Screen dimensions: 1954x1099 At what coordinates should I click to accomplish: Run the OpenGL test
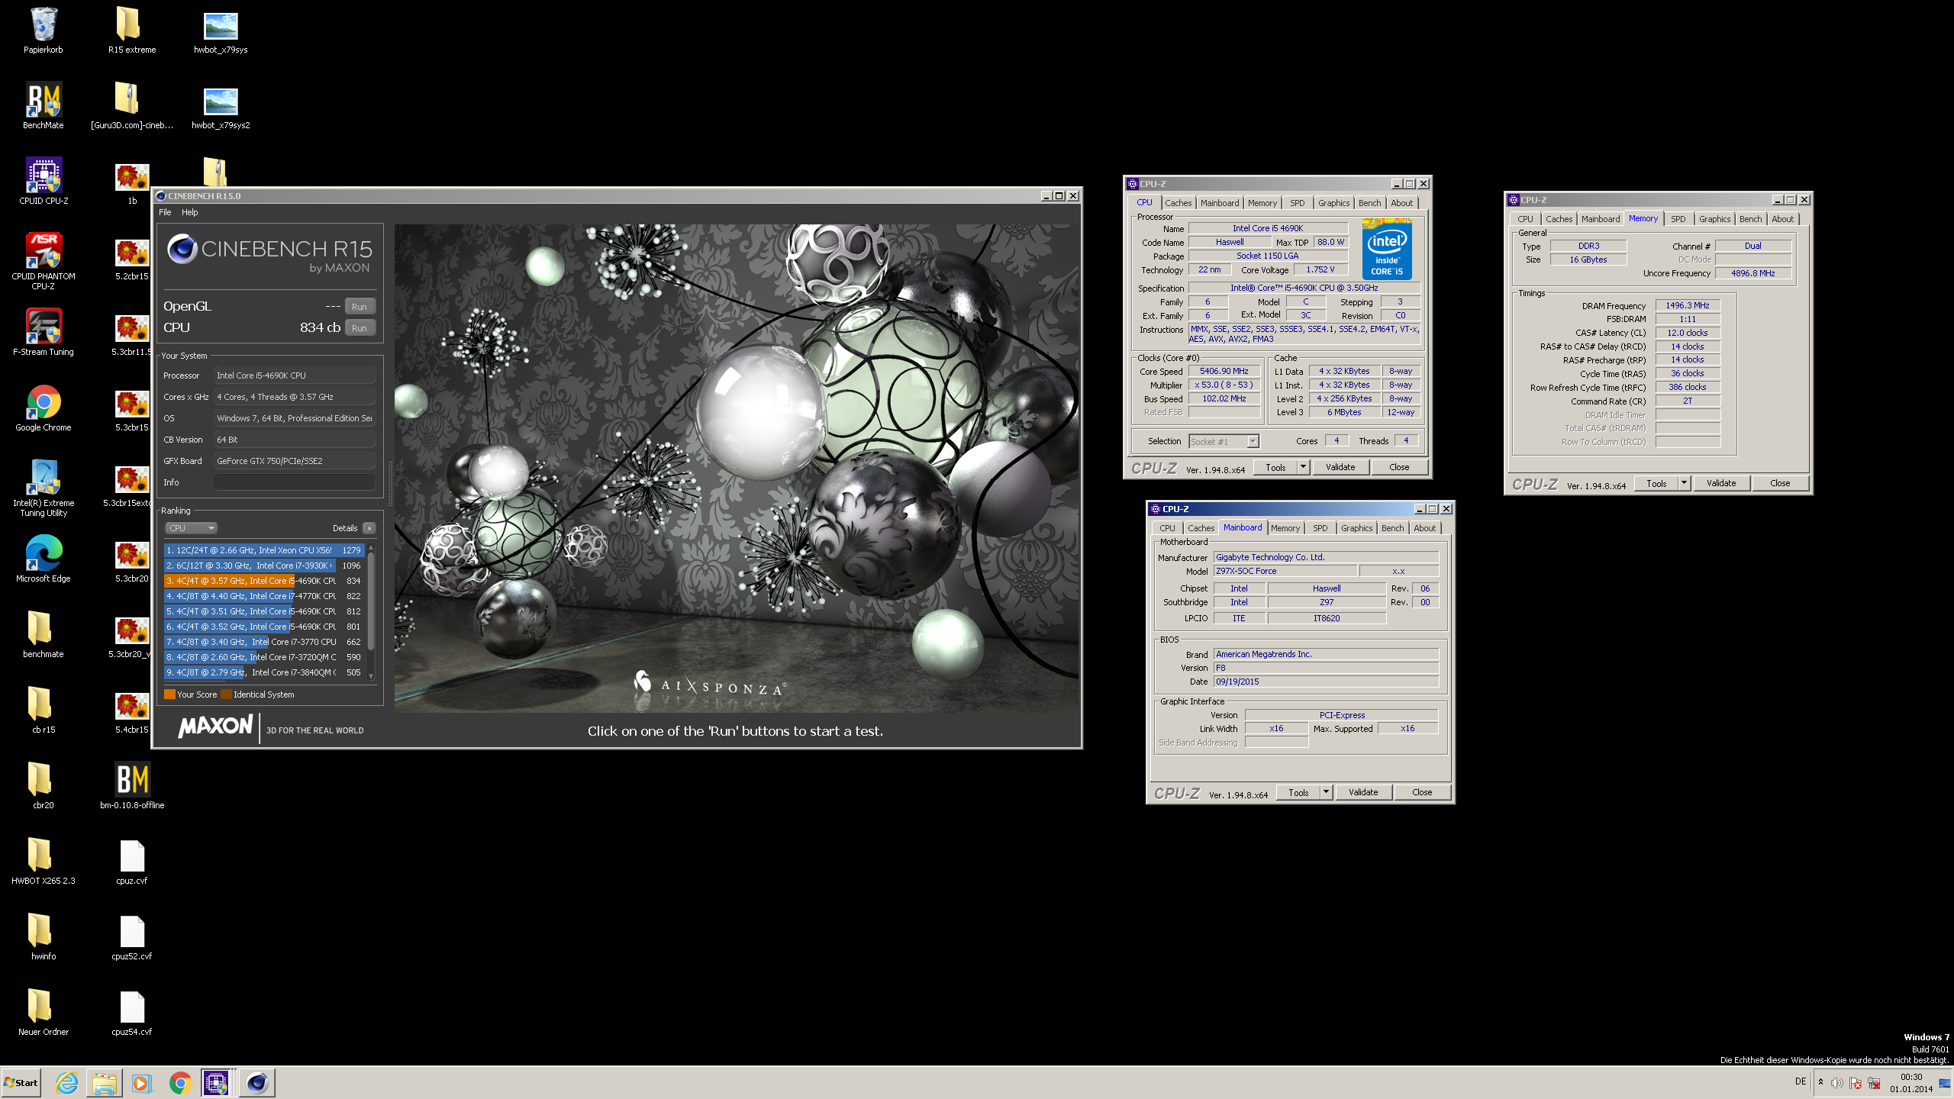tap(360, 306)
